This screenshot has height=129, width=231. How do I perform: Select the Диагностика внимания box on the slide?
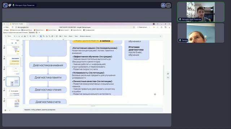pyautogui.click(x=48, y=65)
